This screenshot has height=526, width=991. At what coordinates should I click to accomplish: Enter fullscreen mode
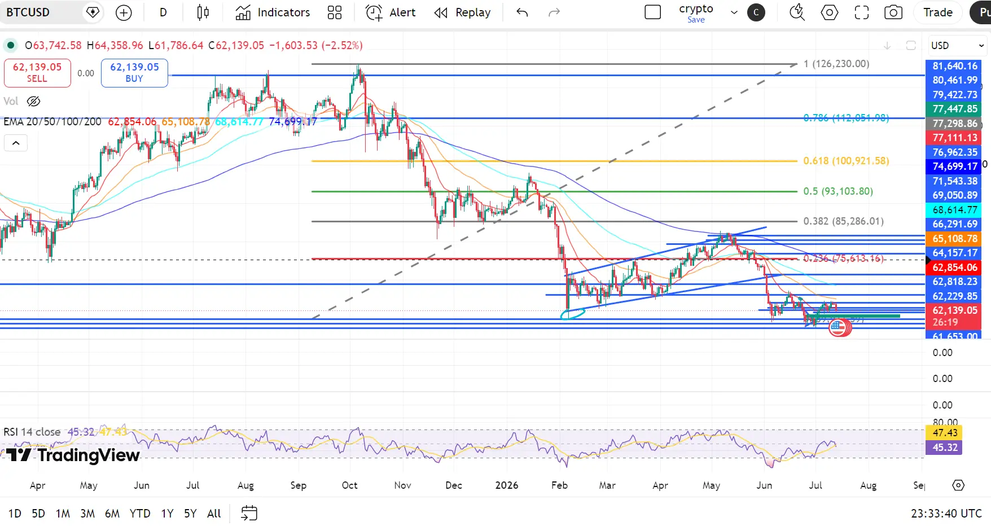[862, 12]
